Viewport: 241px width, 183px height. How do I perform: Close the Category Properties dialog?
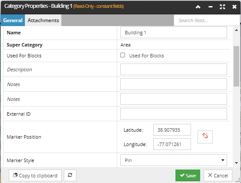coord(234,7)
